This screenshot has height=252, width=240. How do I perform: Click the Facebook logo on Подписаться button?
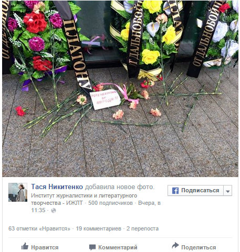pos(175,191)
